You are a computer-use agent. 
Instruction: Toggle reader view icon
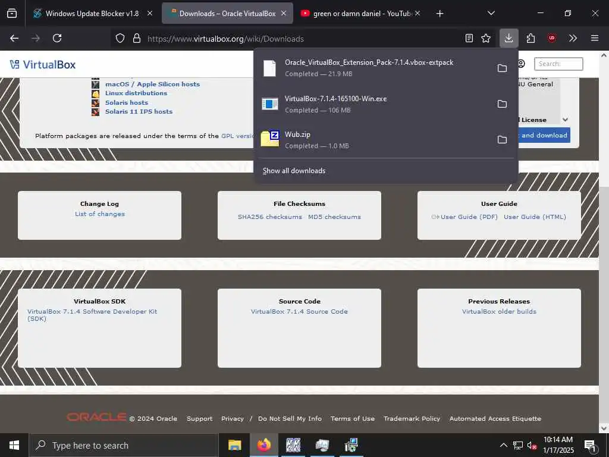pos(469,38)
